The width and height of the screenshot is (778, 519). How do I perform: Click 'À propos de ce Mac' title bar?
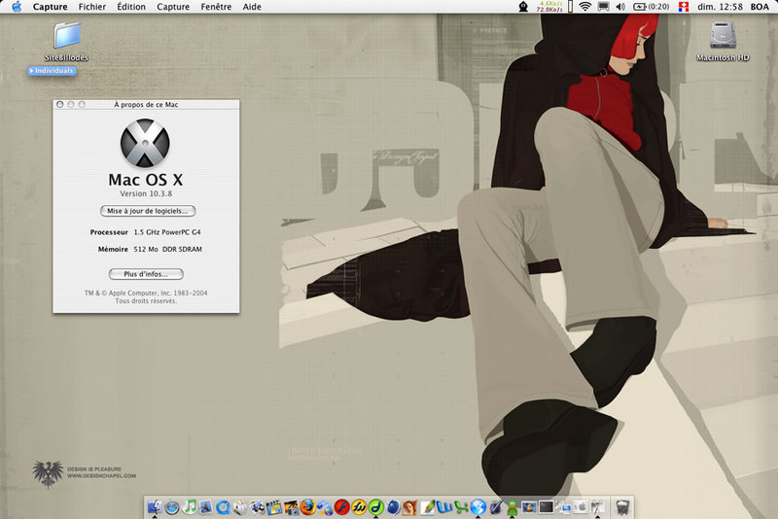pyautogui.click(x=146, y=105)
